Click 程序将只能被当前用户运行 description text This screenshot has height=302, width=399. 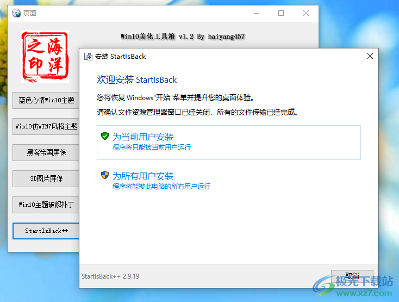click(x=152, y=147)
